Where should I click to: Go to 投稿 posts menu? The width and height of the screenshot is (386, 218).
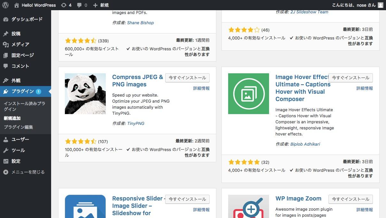tap(16, 34)
